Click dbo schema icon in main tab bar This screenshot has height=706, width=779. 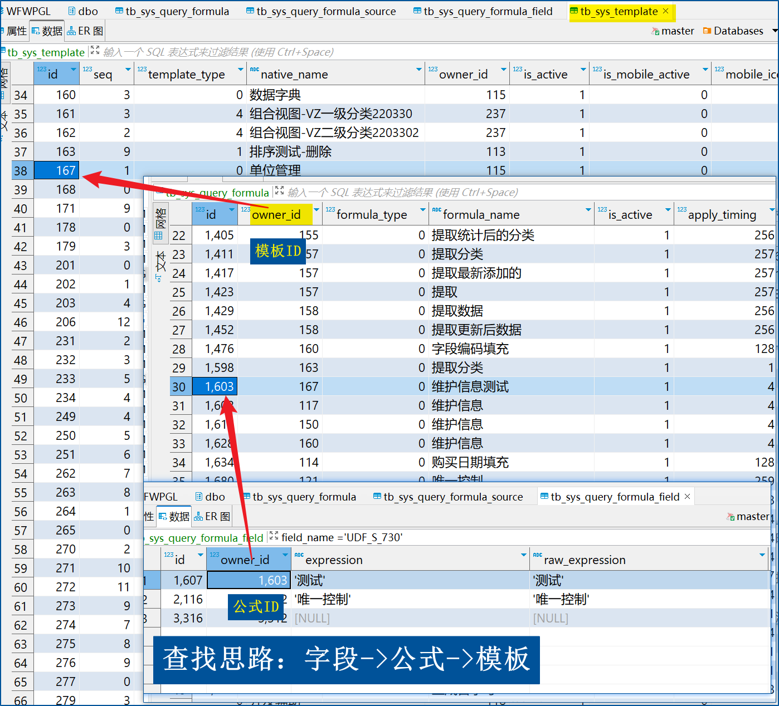(x=72, y=11)
